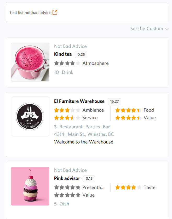
Task: Click the Atmosphere star rating of Kind tea
Action: pos(67,63)
